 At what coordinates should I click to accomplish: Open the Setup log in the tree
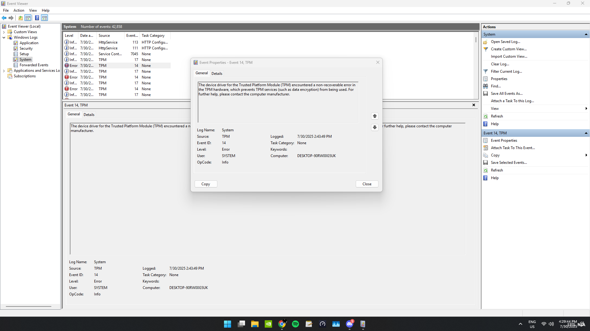(24, 54)
